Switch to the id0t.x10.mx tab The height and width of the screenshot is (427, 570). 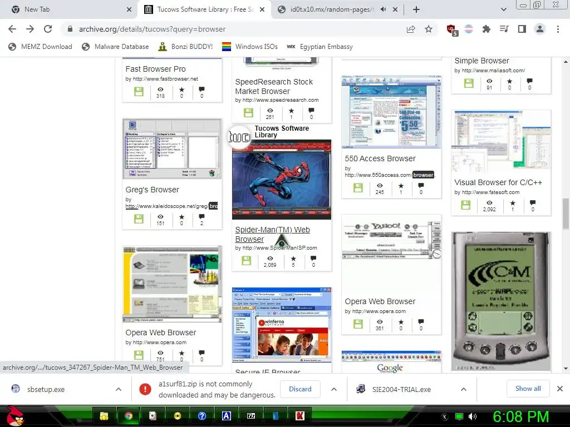337,9
